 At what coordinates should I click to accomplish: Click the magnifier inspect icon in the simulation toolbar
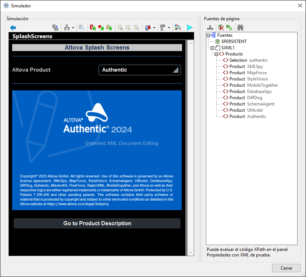coord(178,28)
